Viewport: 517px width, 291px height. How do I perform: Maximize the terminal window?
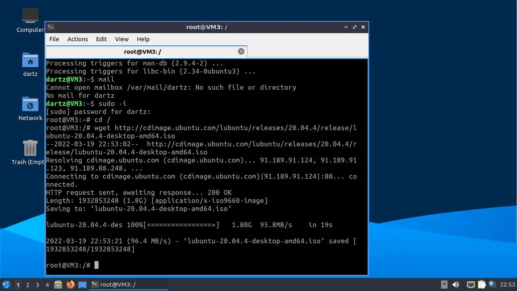point(355,27)
